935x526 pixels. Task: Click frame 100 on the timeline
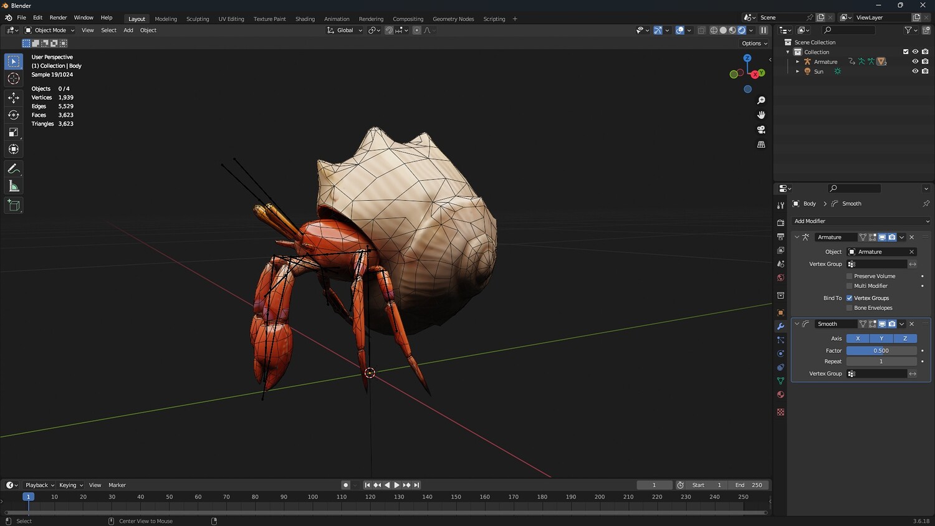point(313,497)
